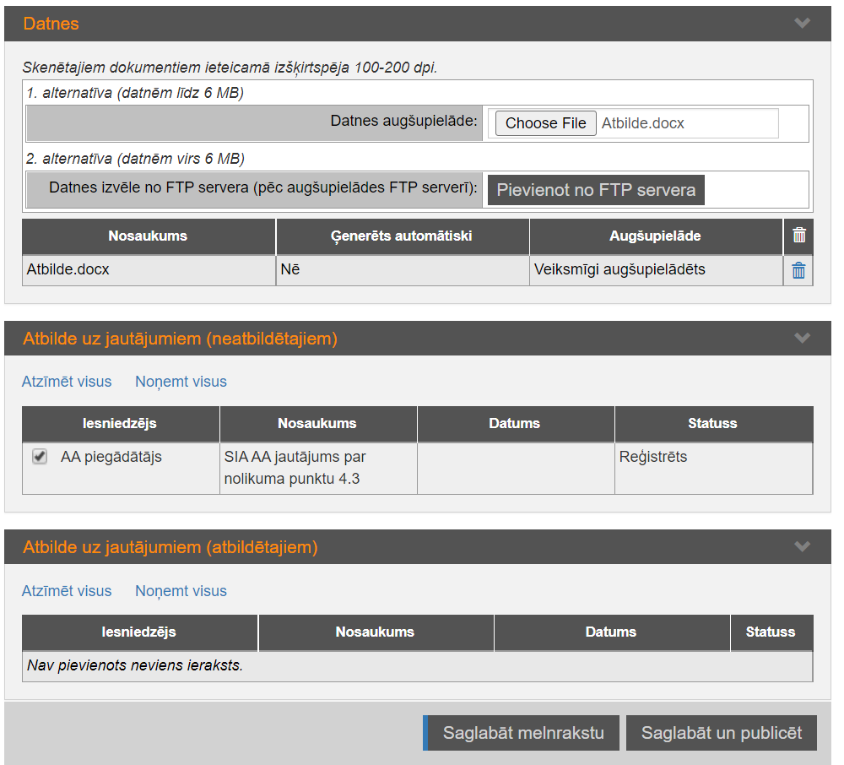Click Noņemt visus in neatbildētajiem section
Image resolution: width=844 pixels, height=765 pixels.
(x=181, y=382)
